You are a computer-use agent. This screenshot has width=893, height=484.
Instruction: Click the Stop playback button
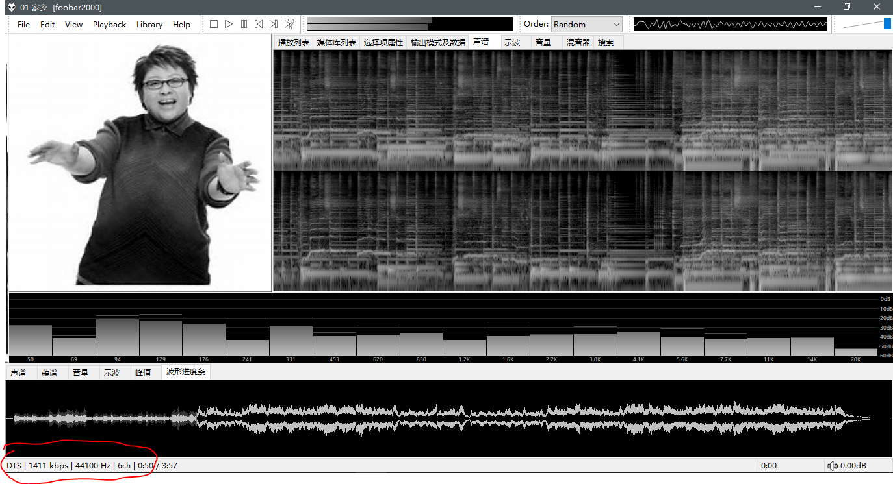click(214, 24)
